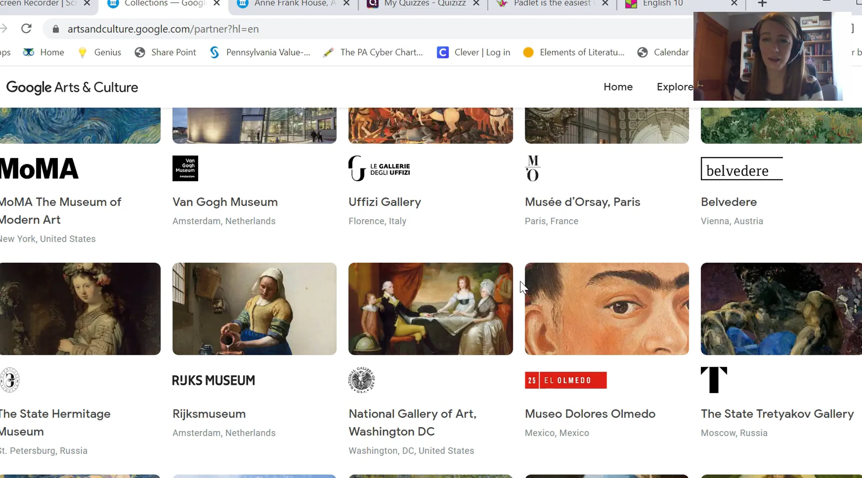Open the Rijksmuseum title link
The image size is (862, 478).
point(209,414)
